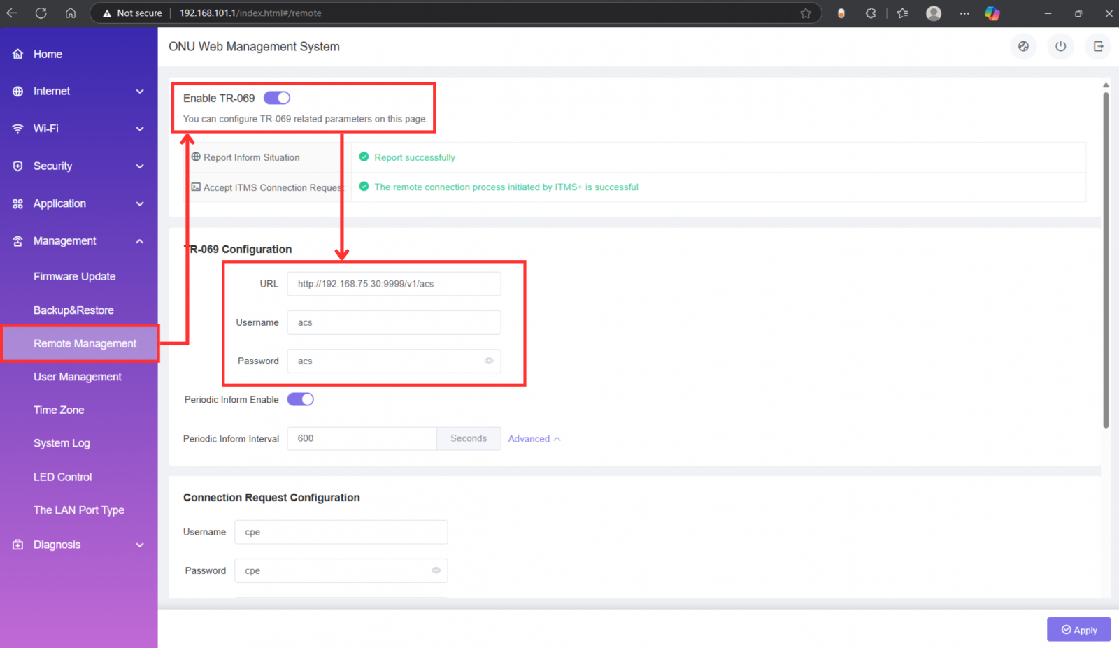Click the Home icon in sidebar
Viewport: 1119px width, 648px height.
(18, 54)
